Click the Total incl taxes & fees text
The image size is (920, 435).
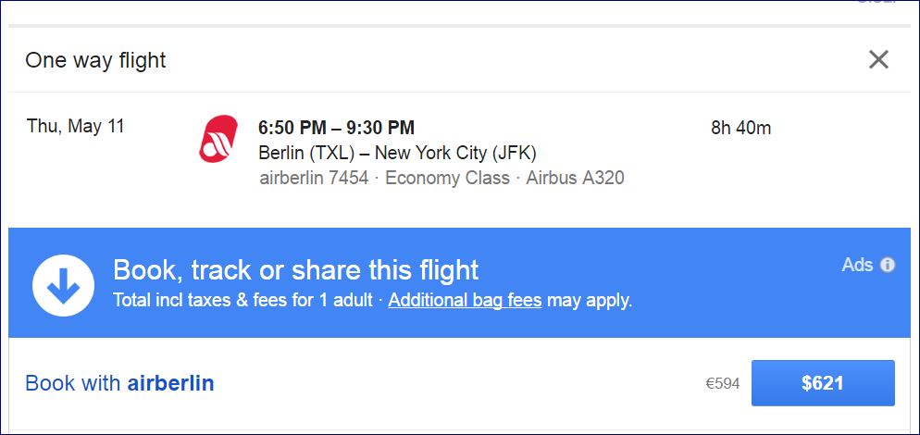[x=242, y=301]
